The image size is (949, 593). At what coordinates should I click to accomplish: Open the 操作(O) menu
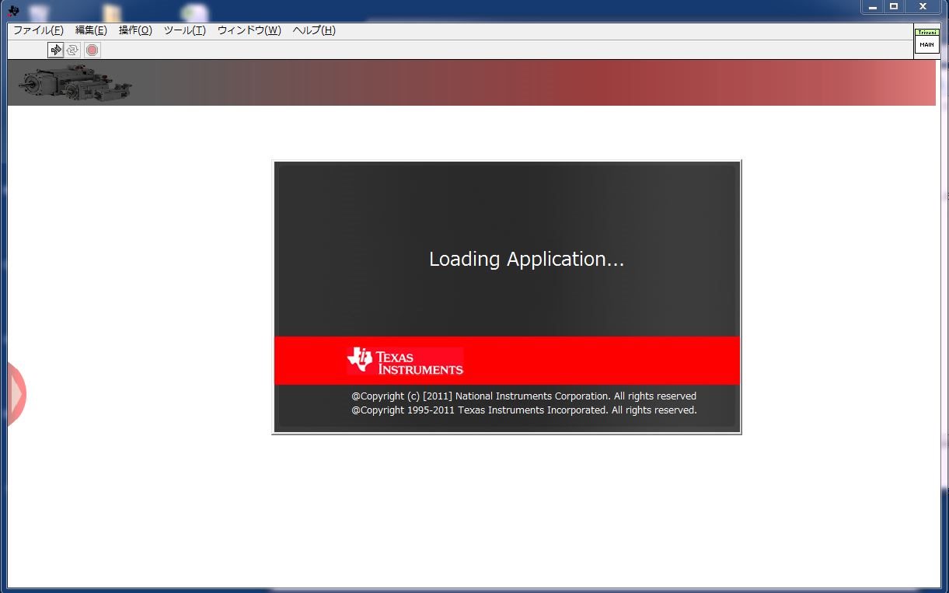click(135, 30)
